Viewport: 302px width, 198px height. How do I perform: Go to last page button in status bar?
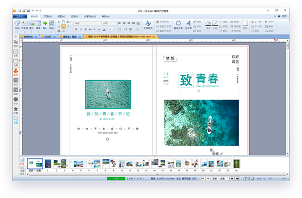tap(238, 178)
